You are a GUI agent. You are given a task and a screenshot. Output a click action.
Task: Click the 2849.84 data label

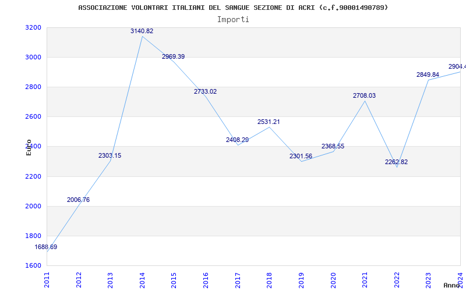(x=428, y=75)
